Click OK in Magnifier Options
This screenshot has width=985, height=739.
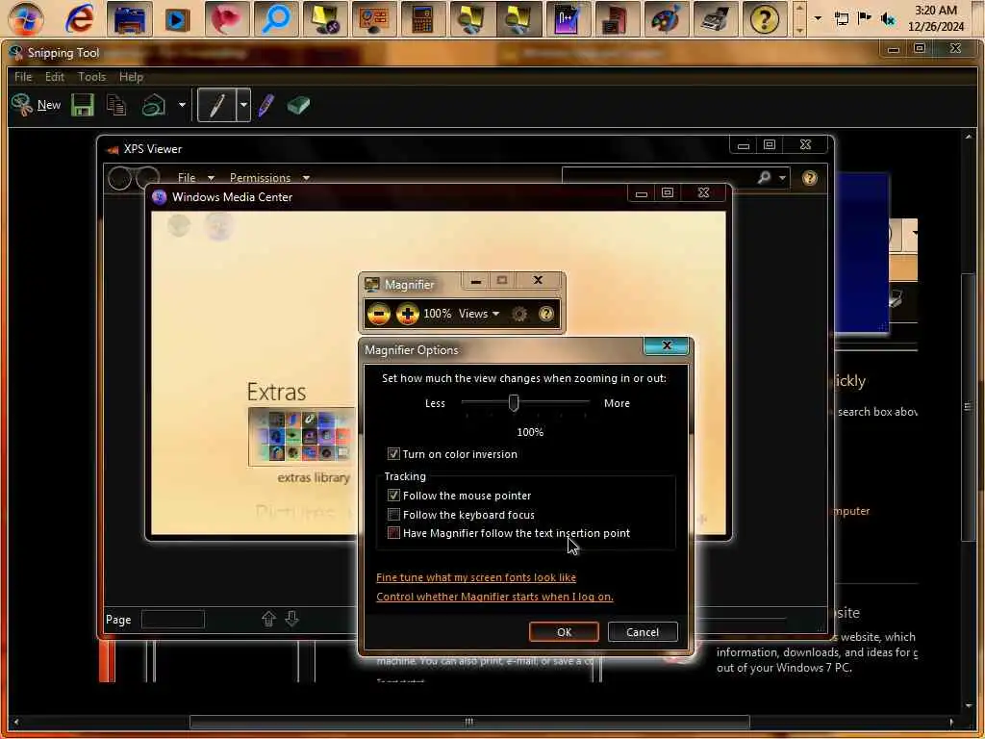click(564, 632)
